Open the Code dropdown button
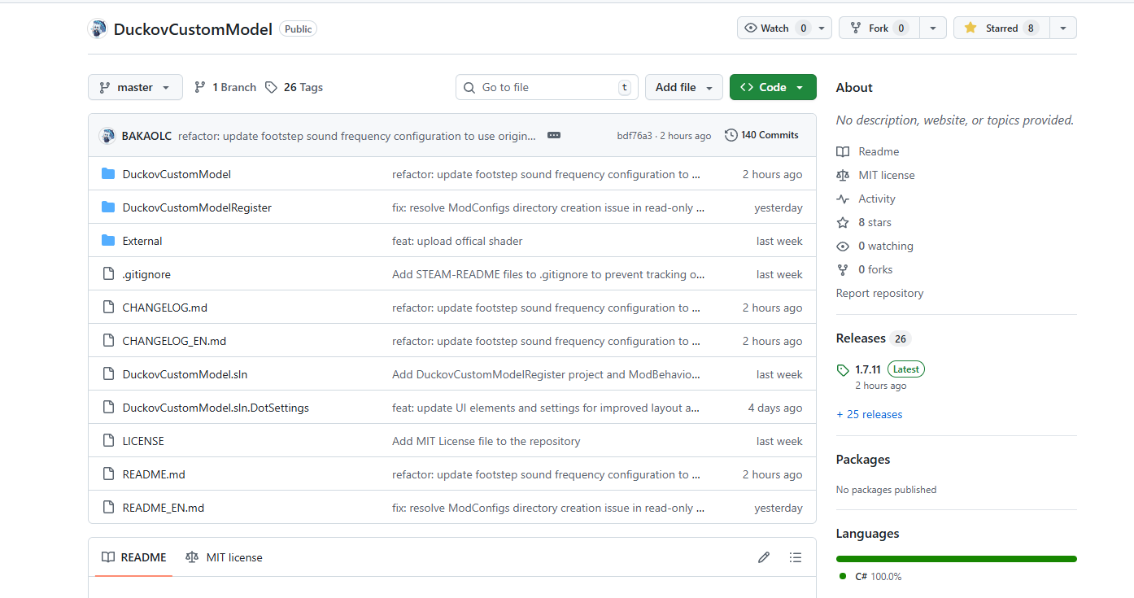Viewport: 1134px width, 598px height. (772, 87)
